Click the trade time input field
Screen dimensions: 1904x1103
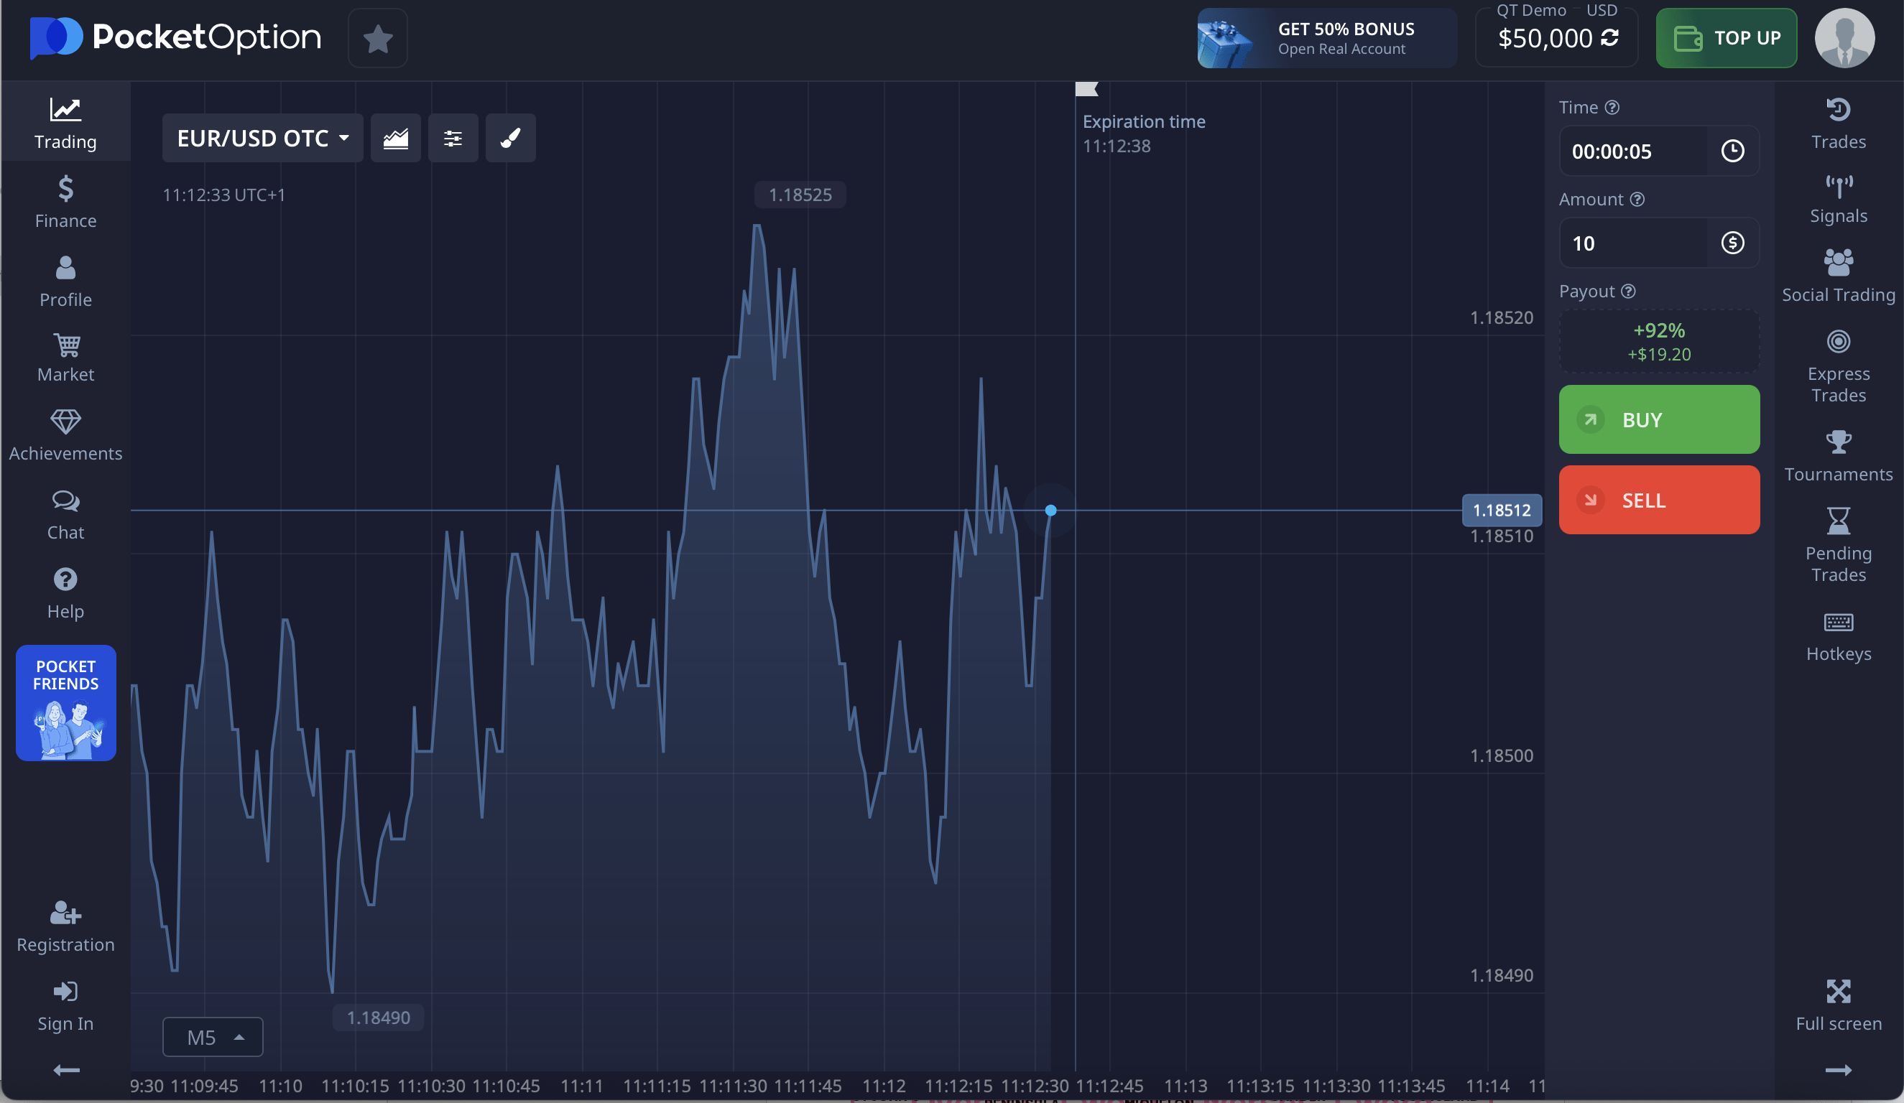(1634, 151)
